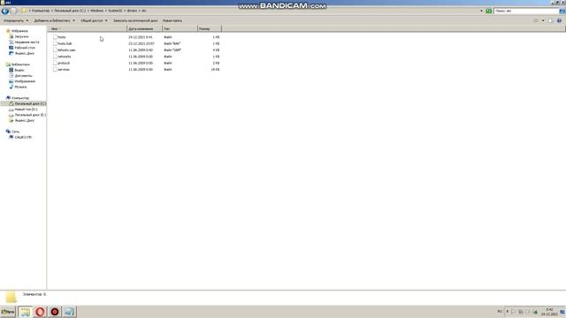Select 'Новый том (D:)' in sidebar

pyautogui.click(x=26, y=110)
